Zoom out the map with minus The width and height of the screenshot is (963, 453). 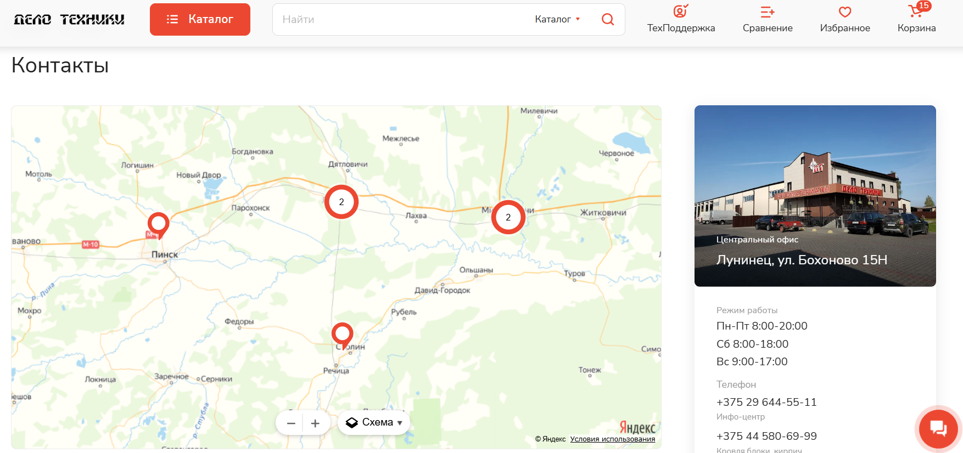click(291, 423)
